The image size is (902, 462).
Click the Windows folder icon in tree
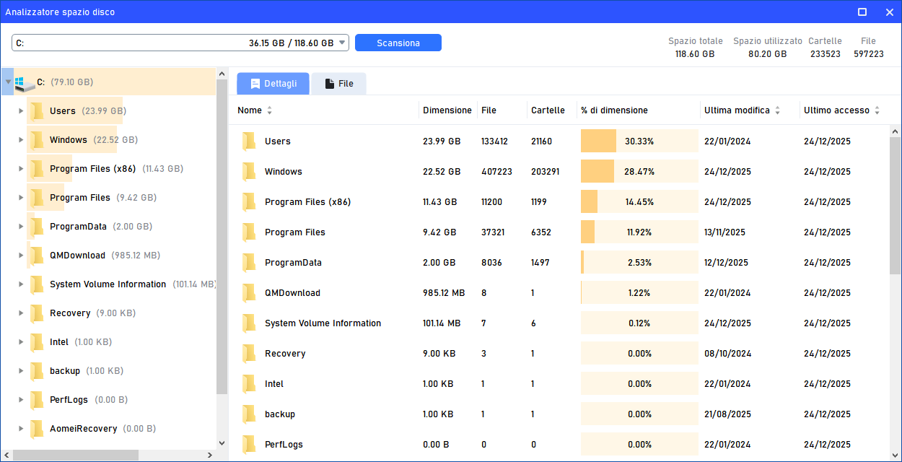click(x=37, y=140)
